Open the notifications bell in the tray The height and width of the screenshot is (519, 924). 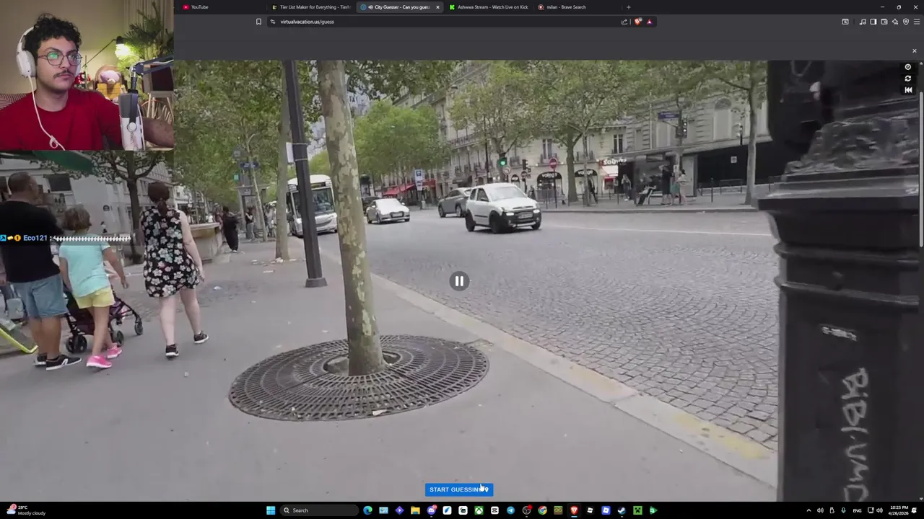pyautogui.click(x=914, y=510)
